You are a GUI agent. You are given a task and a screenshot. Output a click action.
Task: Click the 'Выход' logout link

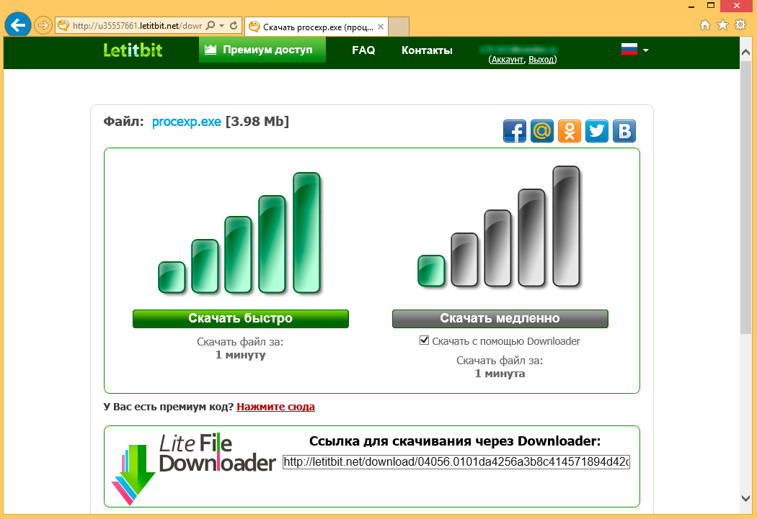(541, 60)
